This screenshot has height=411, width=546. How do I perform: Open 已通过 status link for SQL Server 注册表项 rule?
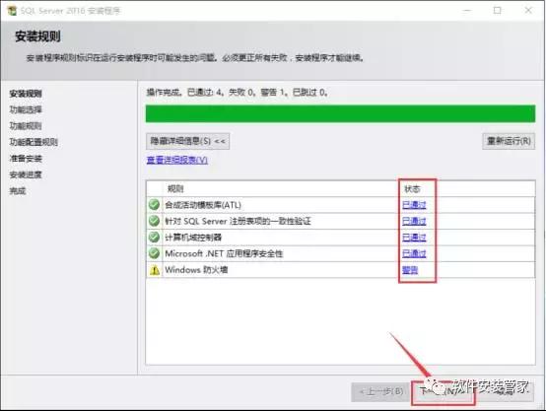(x=414, y=221)
